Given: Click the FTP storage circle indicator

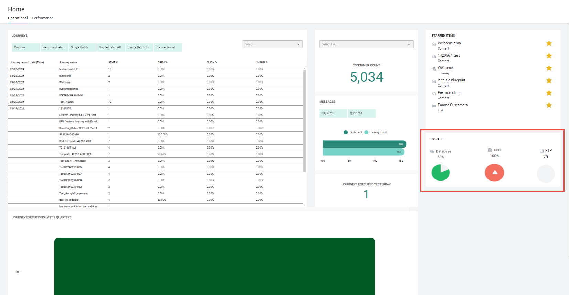Looking at the screenshot, I should (546, 174).
